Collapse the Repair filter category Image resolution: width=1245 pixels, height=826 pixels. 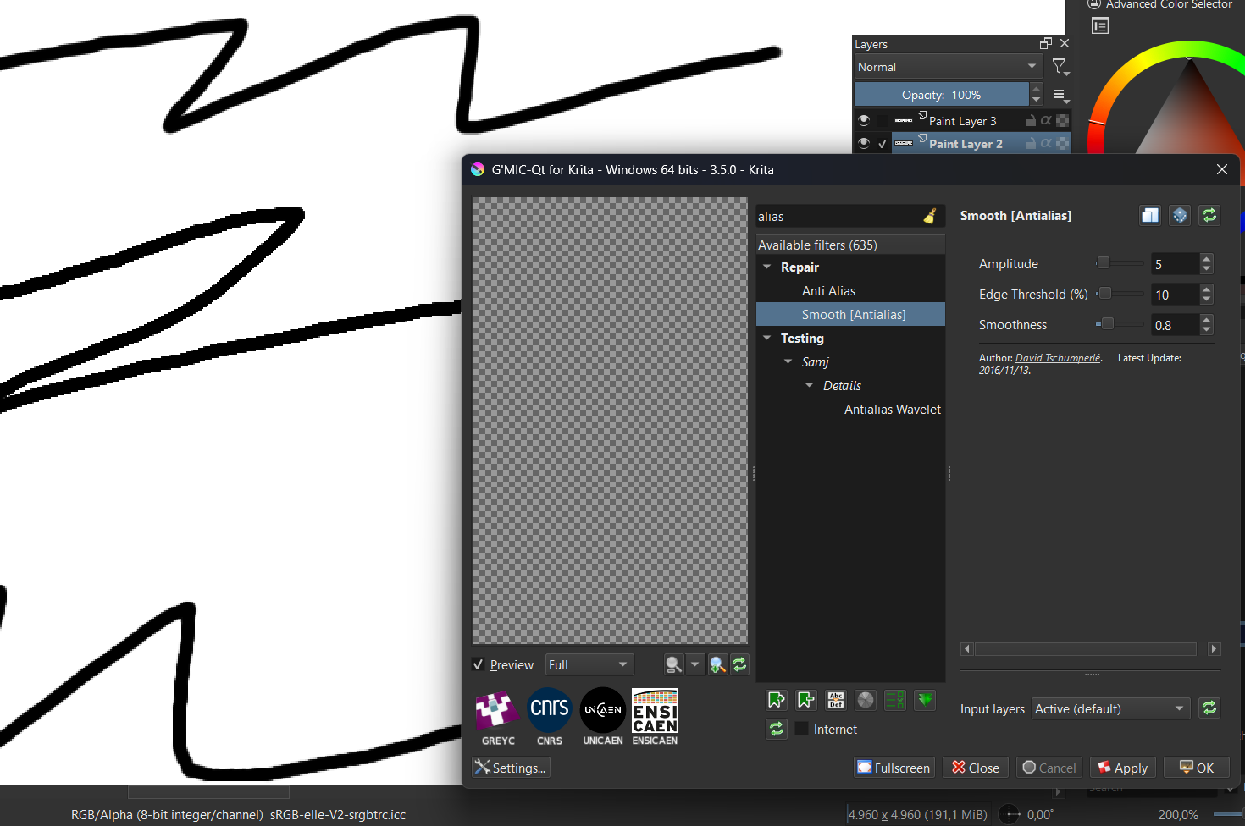(767, 267)
